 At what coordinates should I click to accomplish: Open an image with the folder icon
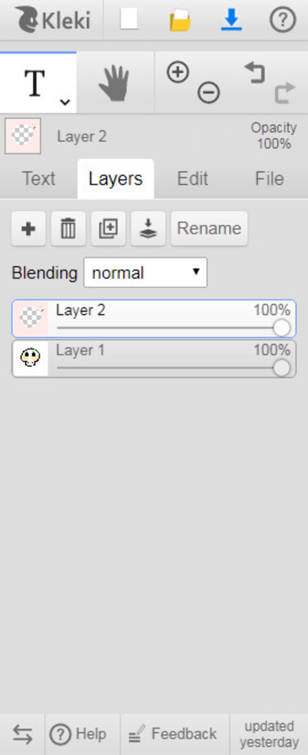pos(180,20)
